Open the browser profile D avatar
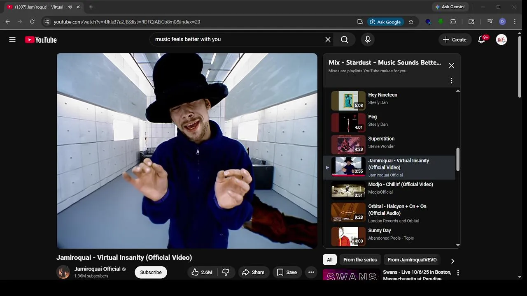The width and height of the screenshot is (527, 296). pos(502,22)
